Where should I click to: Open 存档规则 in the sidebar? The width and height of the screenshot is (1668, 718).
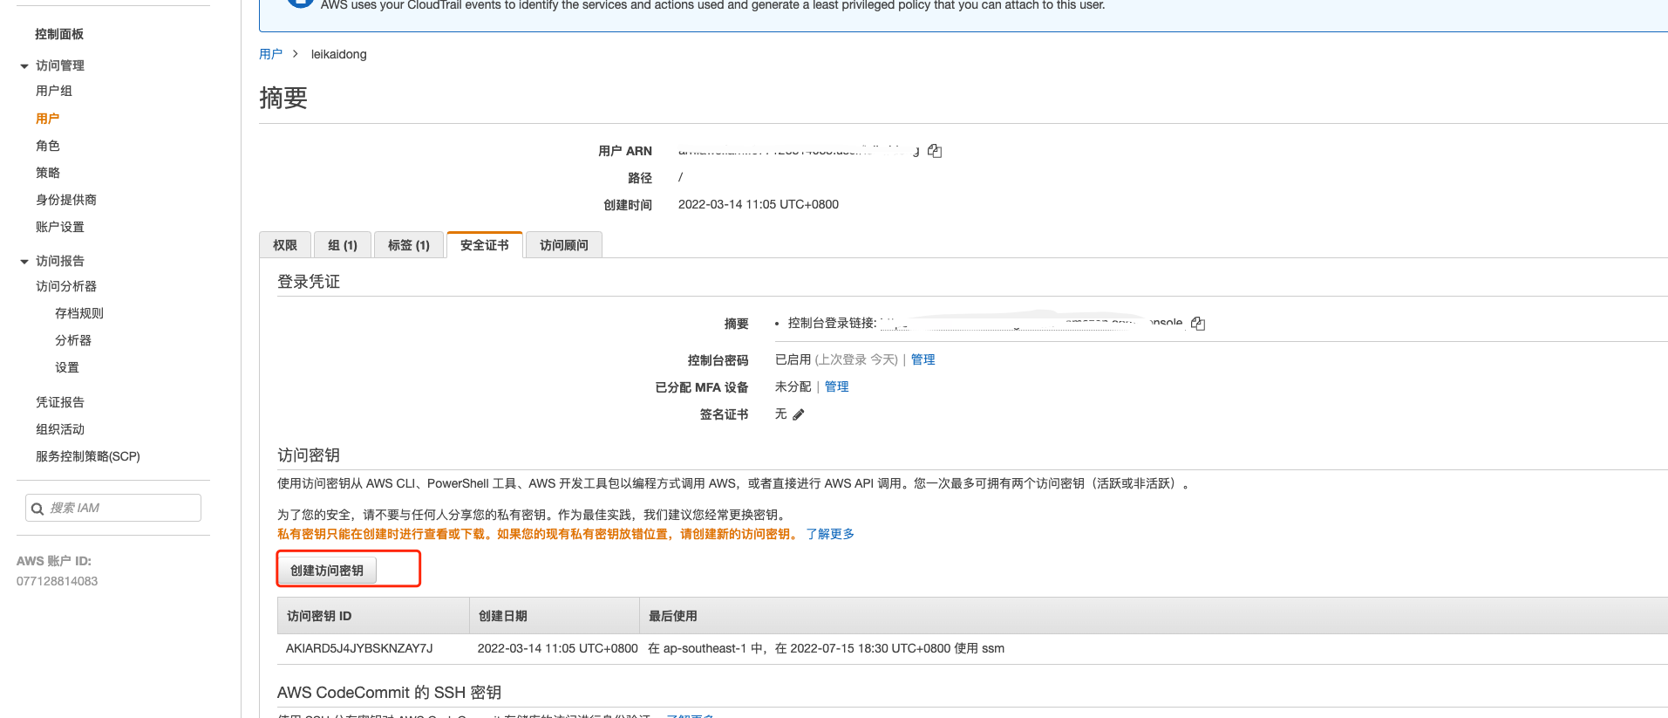(x=79, y=313)
